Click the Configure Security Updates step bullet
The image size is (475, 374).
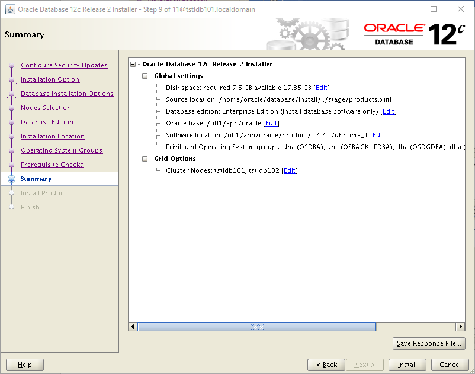click(11, 65)
